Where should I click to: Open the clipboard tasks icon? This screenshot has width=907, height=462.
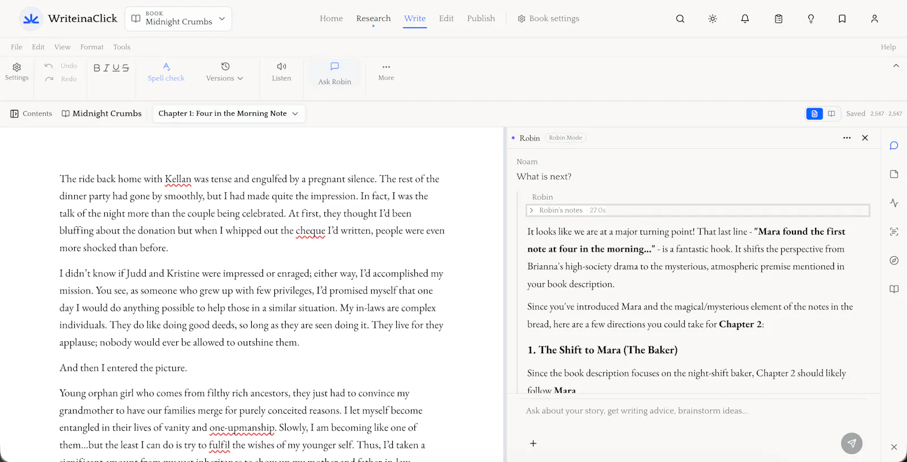778,19
